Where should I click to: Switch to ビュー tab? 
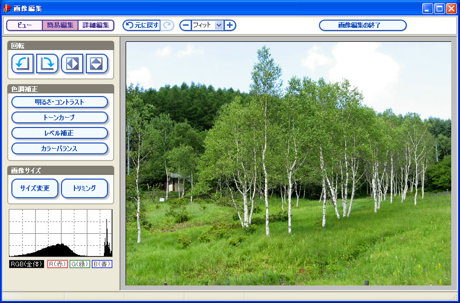pos(25,25)
